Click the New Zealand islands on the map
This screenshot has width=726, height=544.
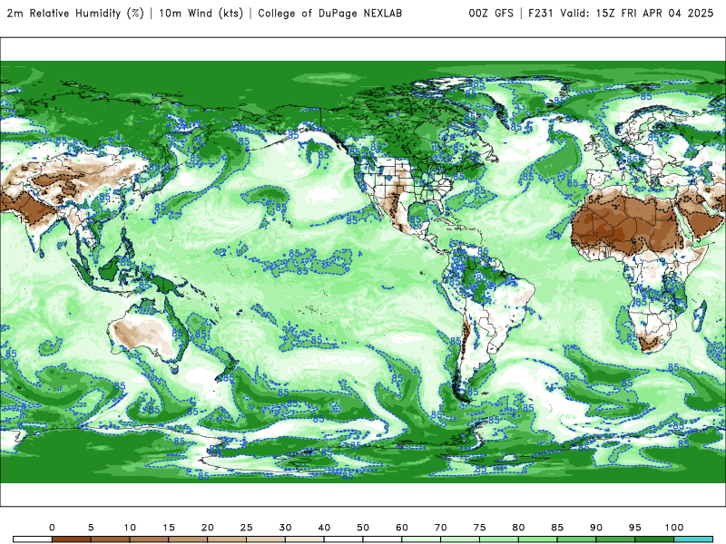click(226, 368)
